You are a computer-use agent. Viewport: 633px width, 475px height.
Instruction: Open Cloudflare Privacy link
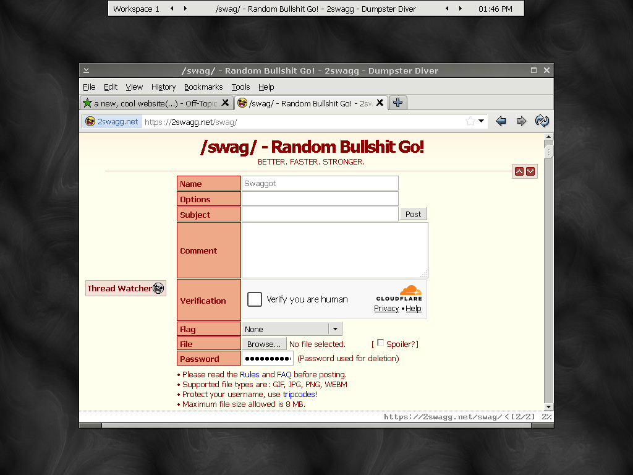[x=386, y=308]
